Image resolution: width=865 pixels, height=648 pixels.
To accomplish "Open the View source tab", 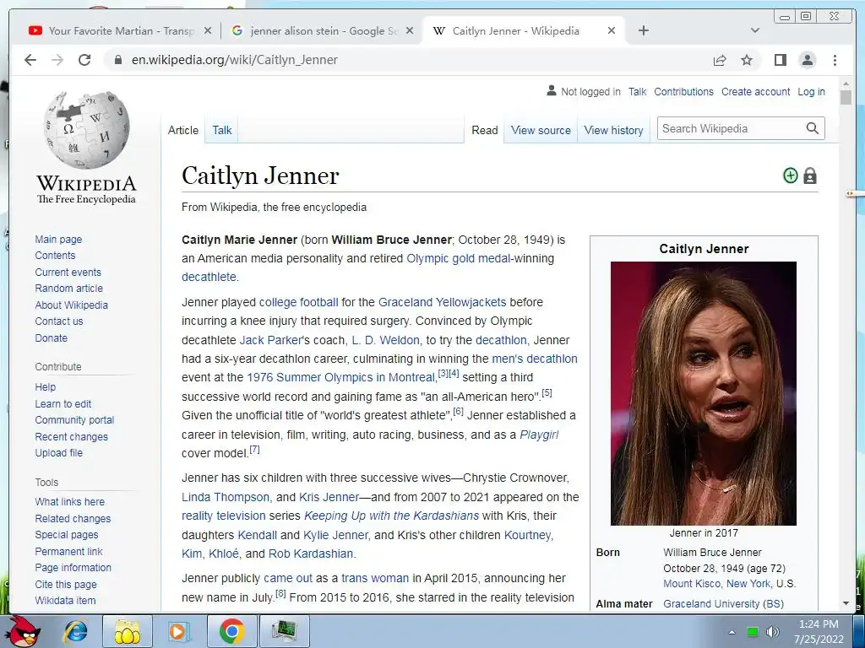I will click(x=541, y=131).
